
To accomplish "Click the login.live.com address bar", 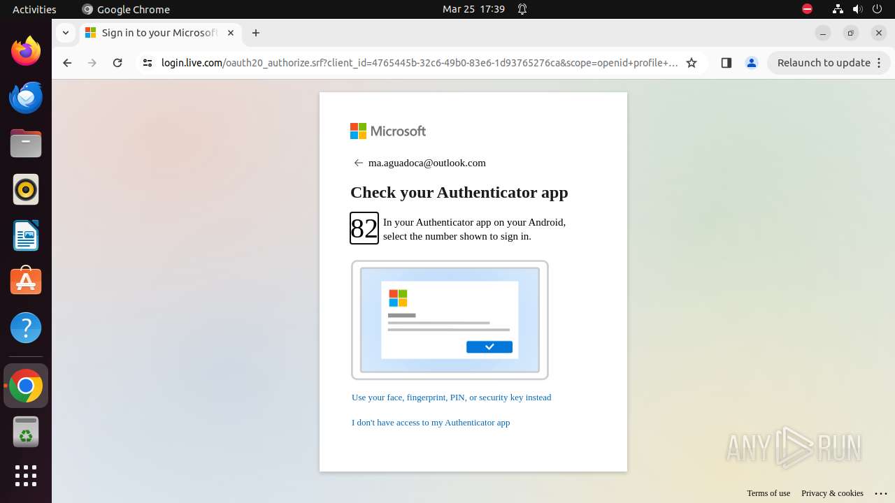I will (x=420, y=63).
